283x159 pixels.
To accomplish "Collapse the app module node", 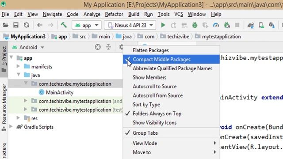I will [11, 57].
